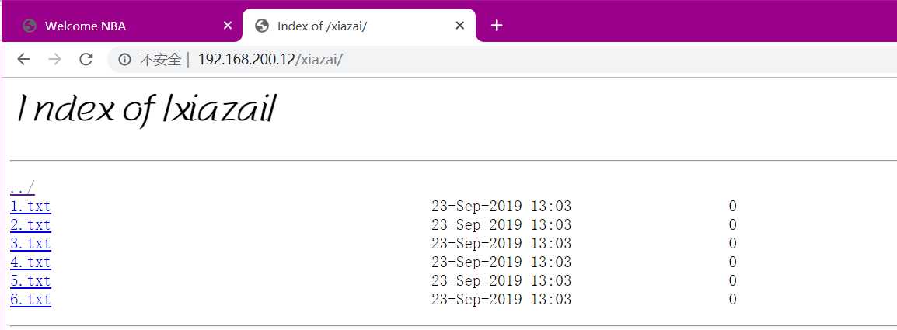Switch to the Welcome NBA tab
The height and width of the screenshot is (330, 897).
pyautogui.click(x=124, y=26)
